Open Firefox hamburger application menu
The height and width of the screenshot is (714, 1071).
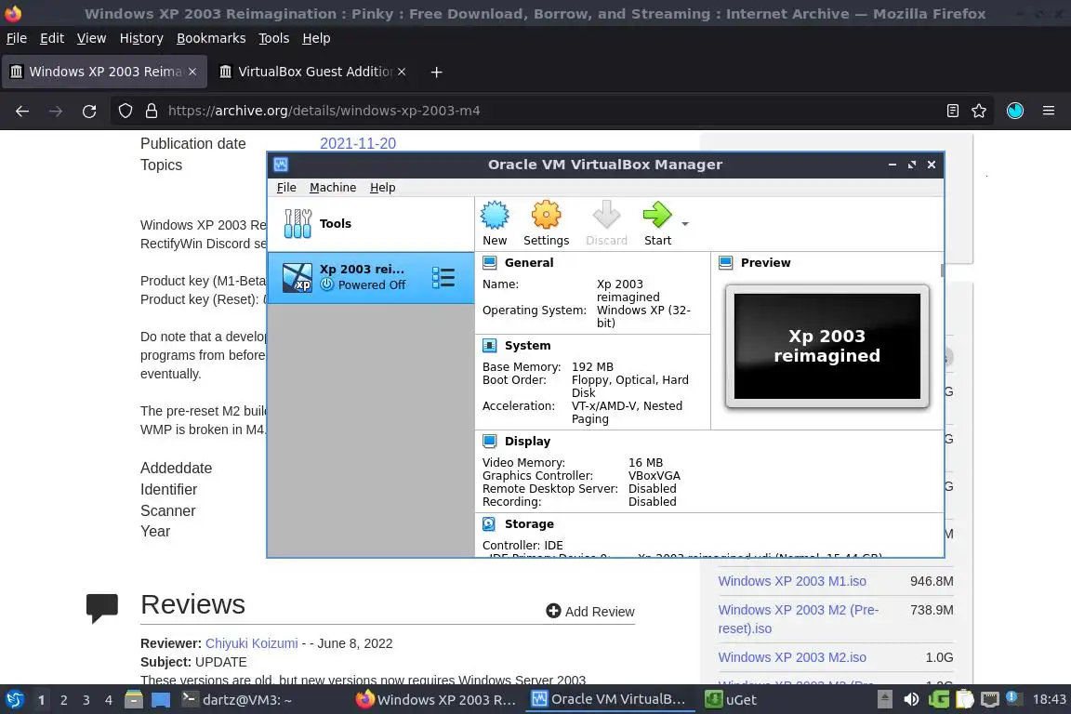coord(1049,111)
